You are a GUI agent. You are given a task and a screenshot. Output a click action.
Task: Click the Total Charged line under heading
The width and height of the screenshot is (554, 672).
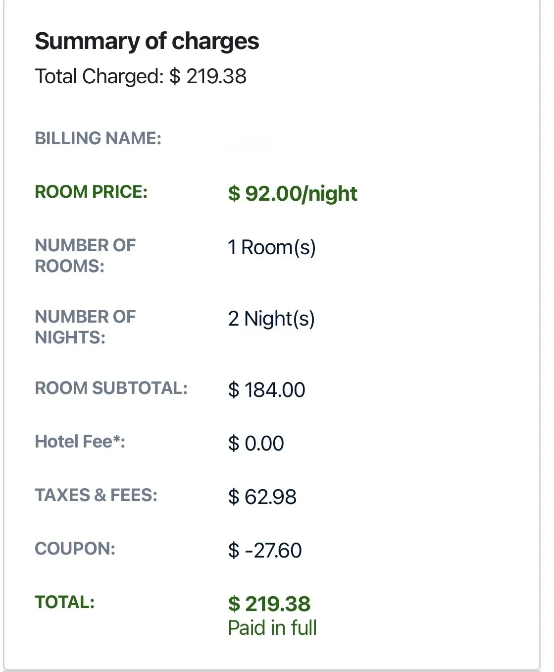pyautogui.click(x=141, y=76)
